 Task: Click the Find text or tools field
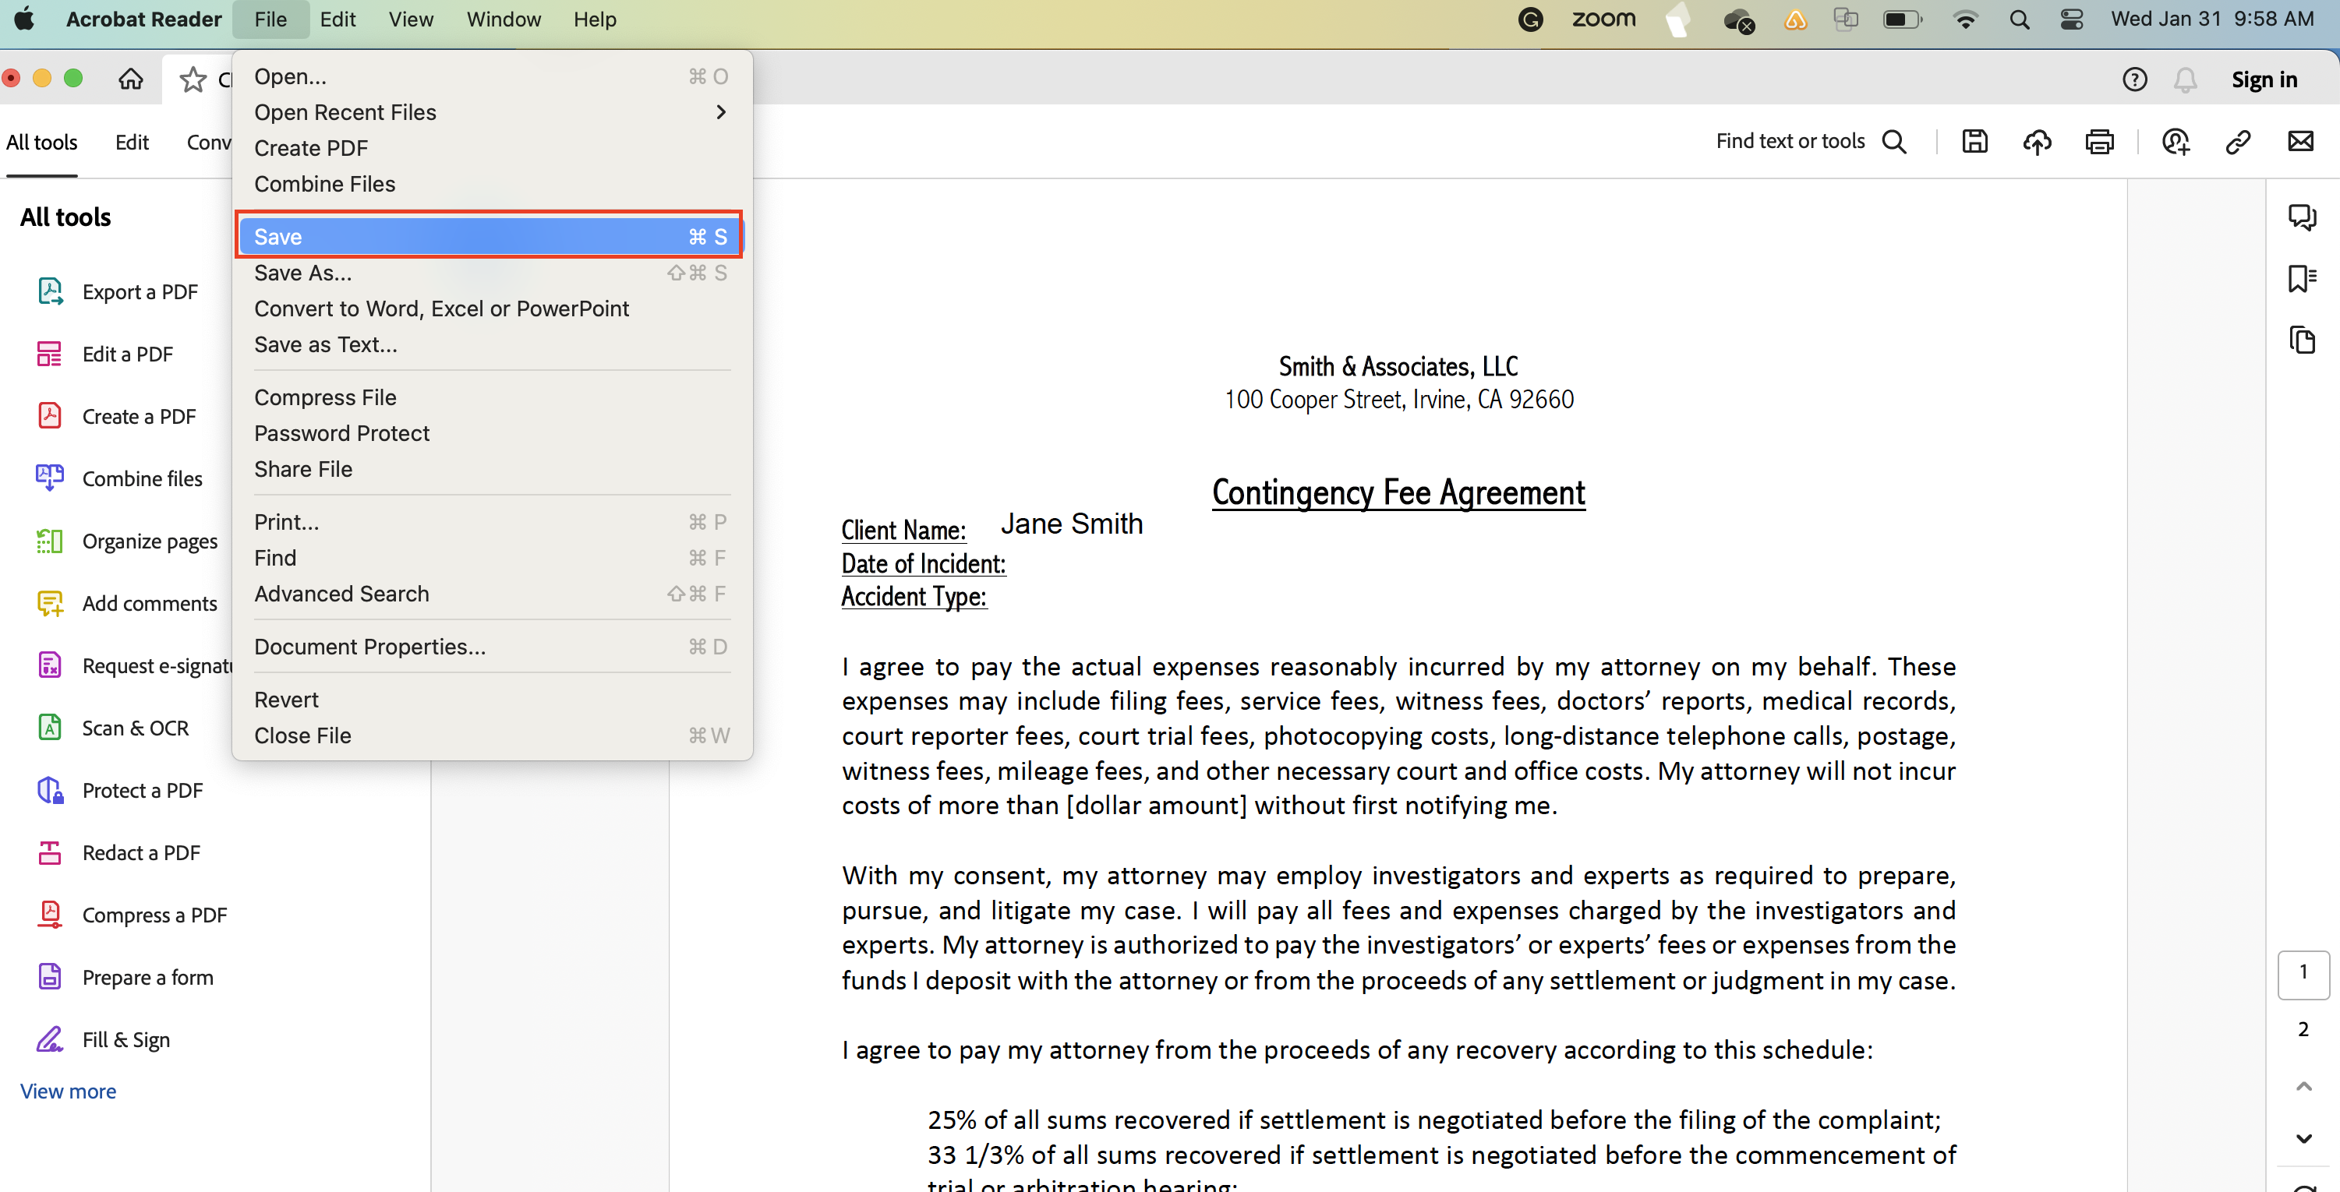pyautogui.click(x=1790, y=142)
